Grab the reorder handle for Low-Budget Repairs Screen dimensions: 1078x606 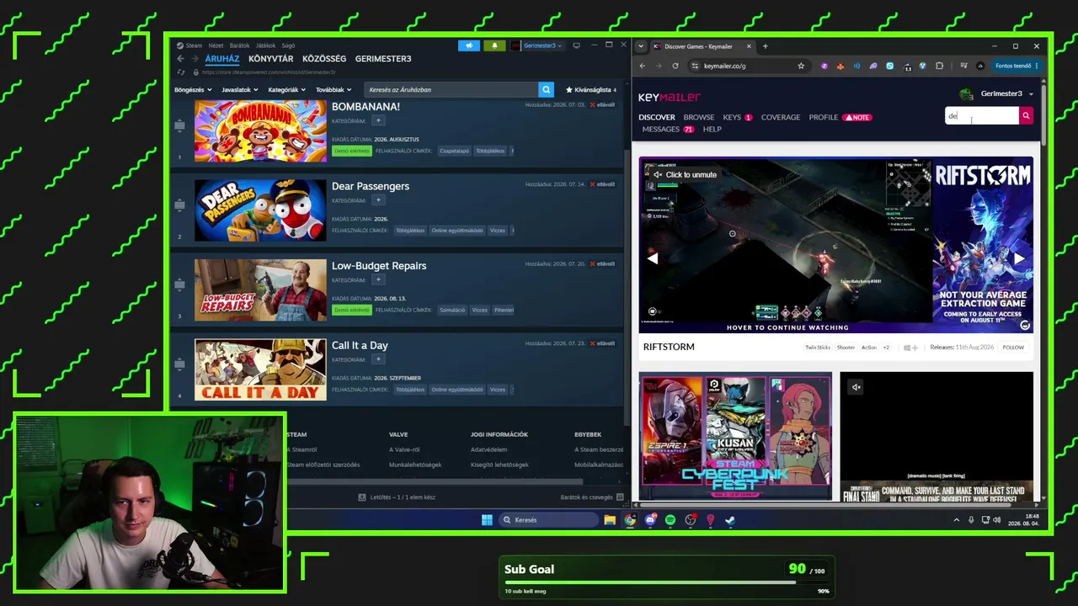[x=179, y=284]
